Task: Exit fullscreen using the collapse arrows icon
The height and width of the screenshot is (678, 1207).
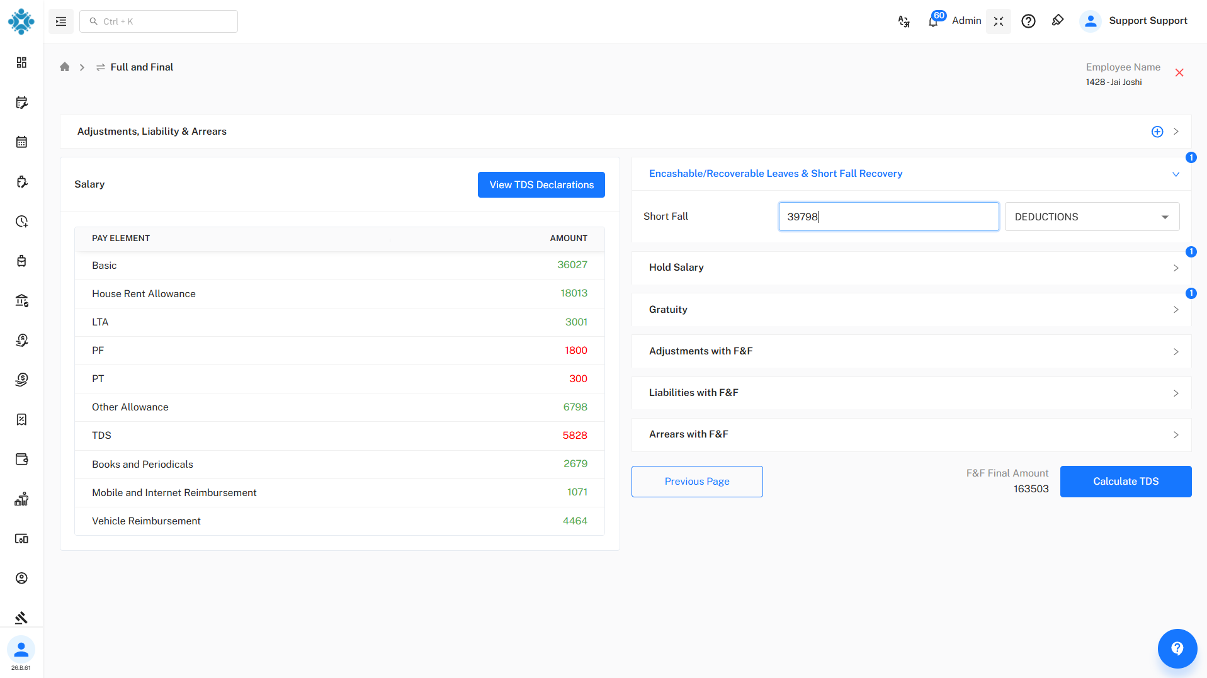Action: click(x=999, y=21)
